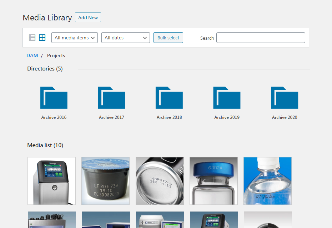Select the black cup LF 20E73A thumbnail
332x228 pixels.
[x=105, y=181]
